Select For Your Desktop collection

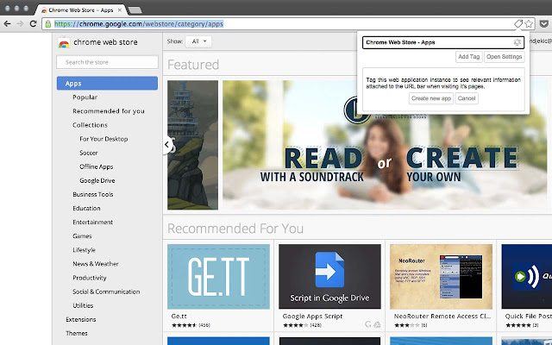pyautogui.click(x=103, y=139)
